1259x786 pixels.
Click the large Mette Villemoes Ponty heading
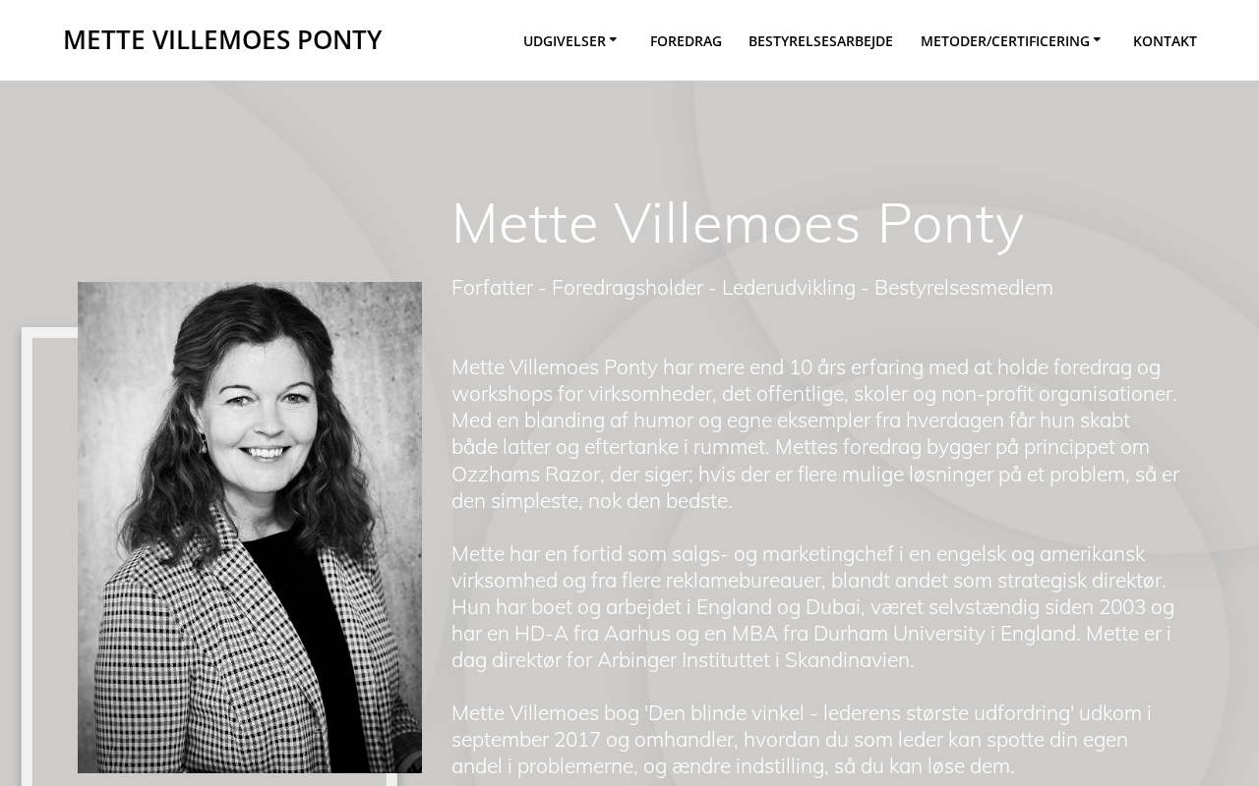[x=738, y=223]
